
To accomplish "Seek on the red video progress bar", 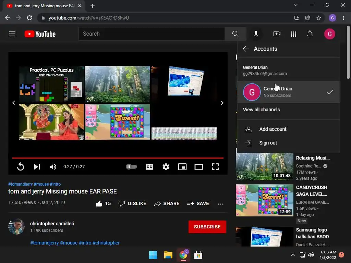I will [118, 158].
